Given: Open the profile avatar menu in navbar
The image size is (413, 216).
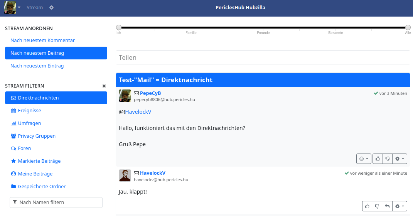Looking at the screenshot, I should [12, 7].
